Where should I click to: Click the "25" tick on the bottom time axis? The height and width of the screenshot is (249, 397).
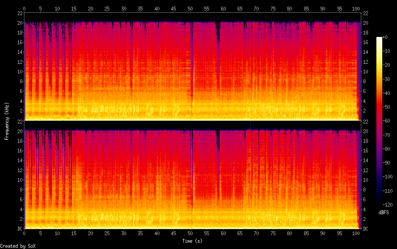point(107,233)
